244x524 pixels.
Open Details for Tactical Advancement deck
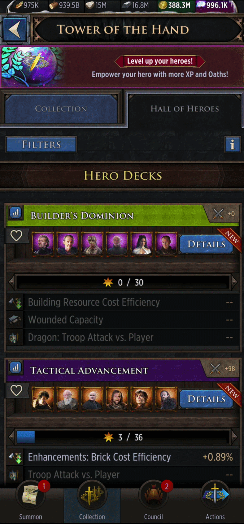click(206, 399)
